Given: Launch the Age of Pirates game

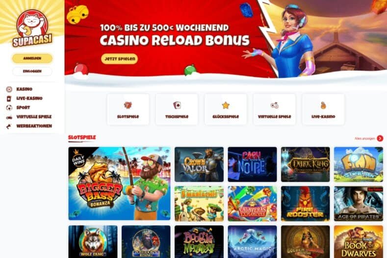Looking at the screenshot, I should point(359,204).
